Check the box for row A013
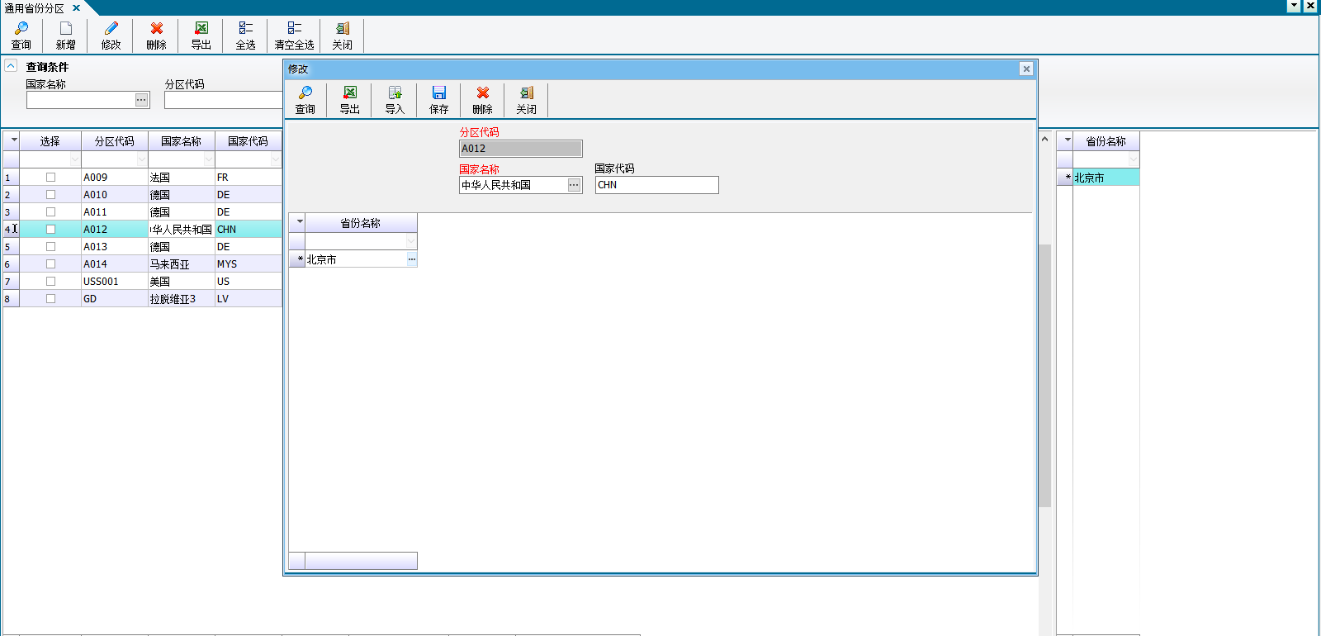The image size is (1321, 636). (x=50, y=247)
